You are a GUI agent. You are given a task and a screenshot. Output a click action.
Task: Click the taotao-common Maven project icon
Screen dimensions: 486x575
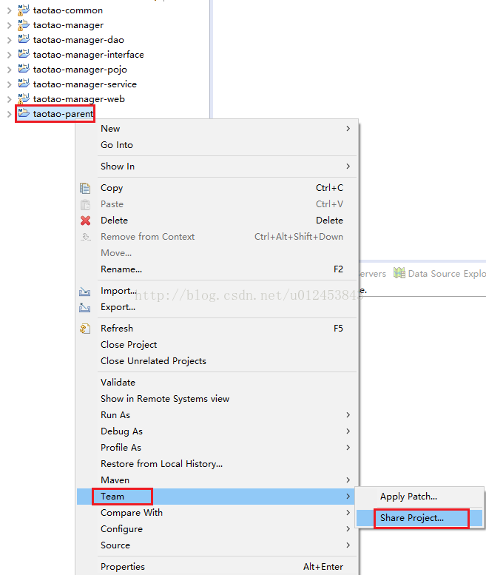[24, 10]
